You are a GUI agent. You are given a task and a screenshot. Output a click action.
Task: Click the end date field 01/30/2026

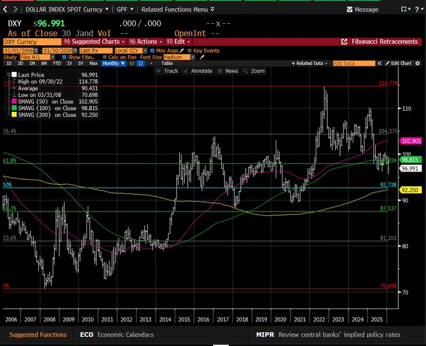pos(58,51)
